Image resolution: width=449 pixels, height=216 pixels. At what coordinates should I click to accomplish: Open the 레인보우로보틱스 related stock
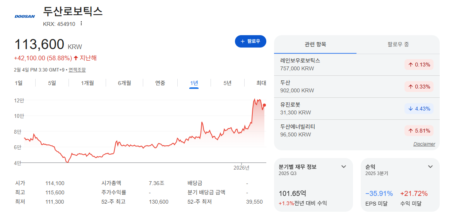point(356,65)
